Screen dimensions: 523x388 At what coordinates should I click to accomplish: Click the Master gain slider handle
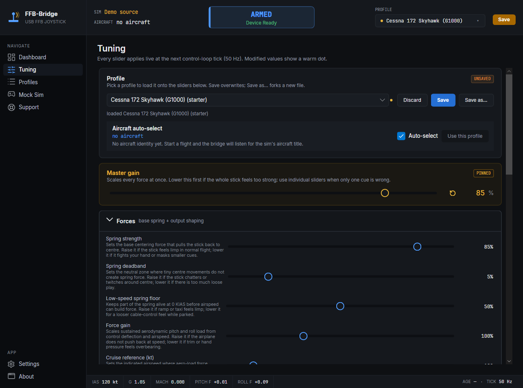coord(385,193)
